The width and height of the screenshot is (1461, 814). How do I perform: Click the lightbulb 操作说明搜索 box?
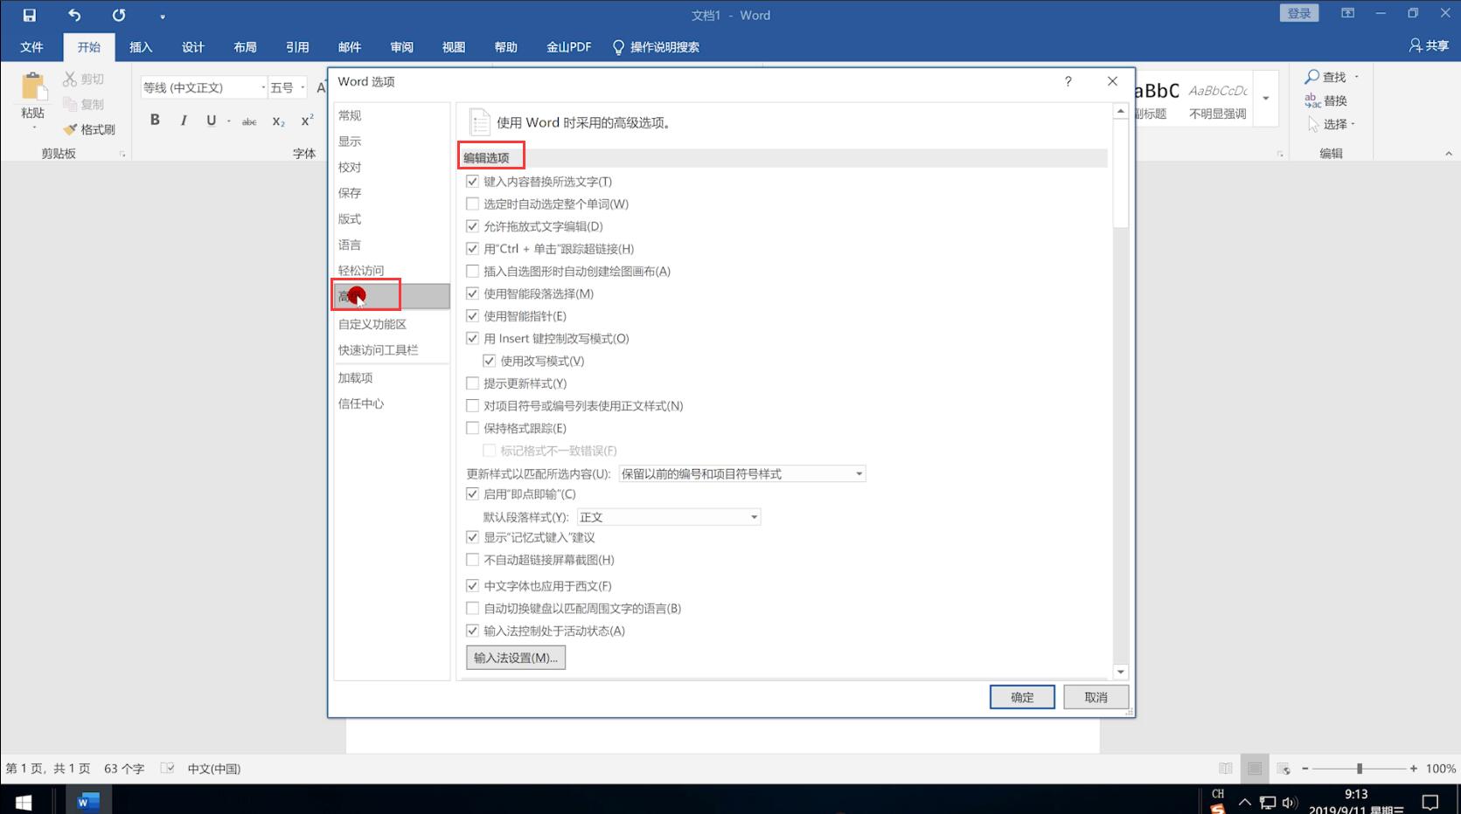tap(656, 47)
